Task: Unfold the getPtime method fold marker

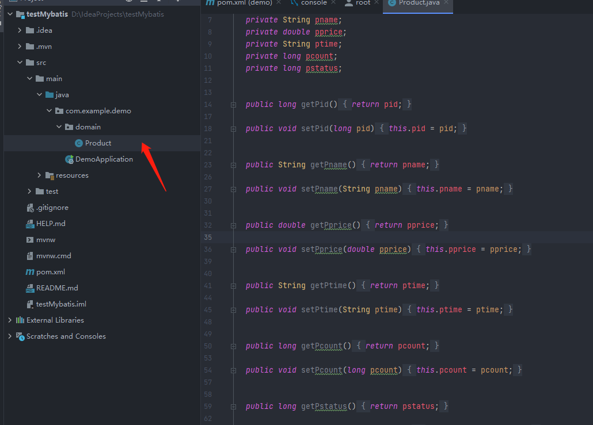Action: point(233,286)
